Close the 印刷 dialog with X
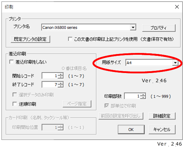The height and width of the screenshot is (151, 187). click(177, 7)
